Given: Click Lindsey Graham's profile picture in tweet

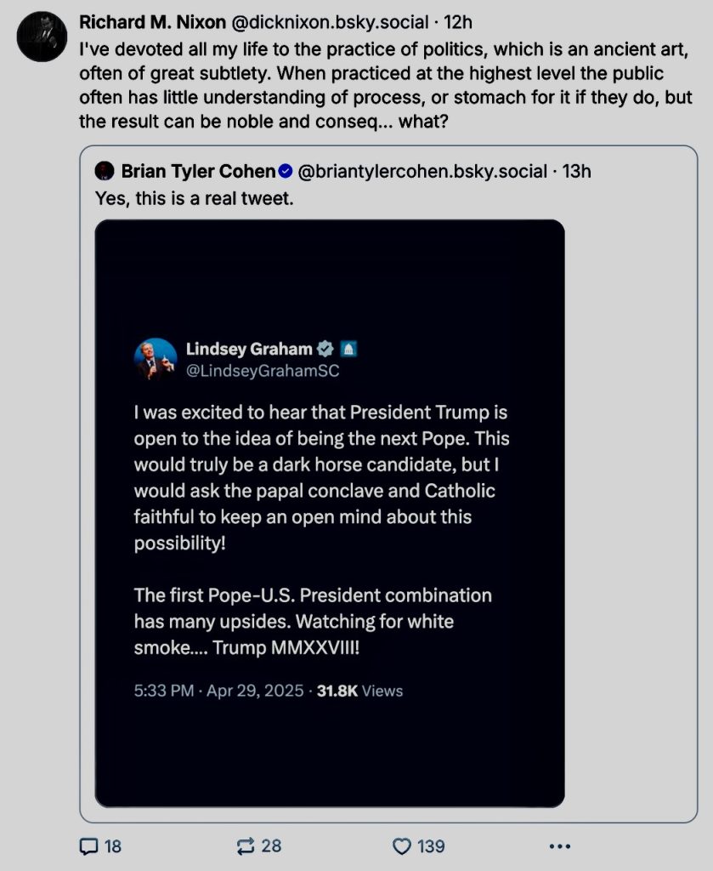Looking at the screenshot, I should pyautogui.click(x=155, y=359).
